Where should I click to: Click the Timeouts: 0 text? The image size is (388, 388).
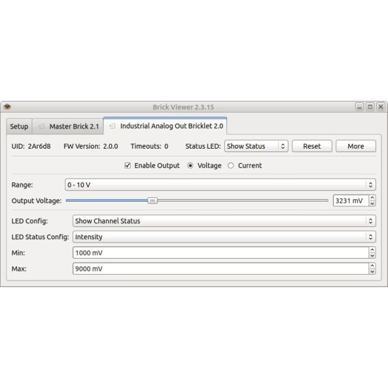[149, 146]
